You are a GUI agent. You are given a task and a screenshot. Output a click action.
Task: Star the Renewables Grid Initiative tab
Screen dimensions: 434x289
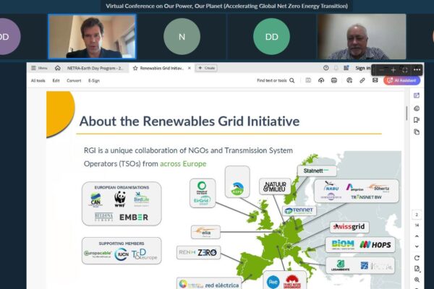pos(135,68)
